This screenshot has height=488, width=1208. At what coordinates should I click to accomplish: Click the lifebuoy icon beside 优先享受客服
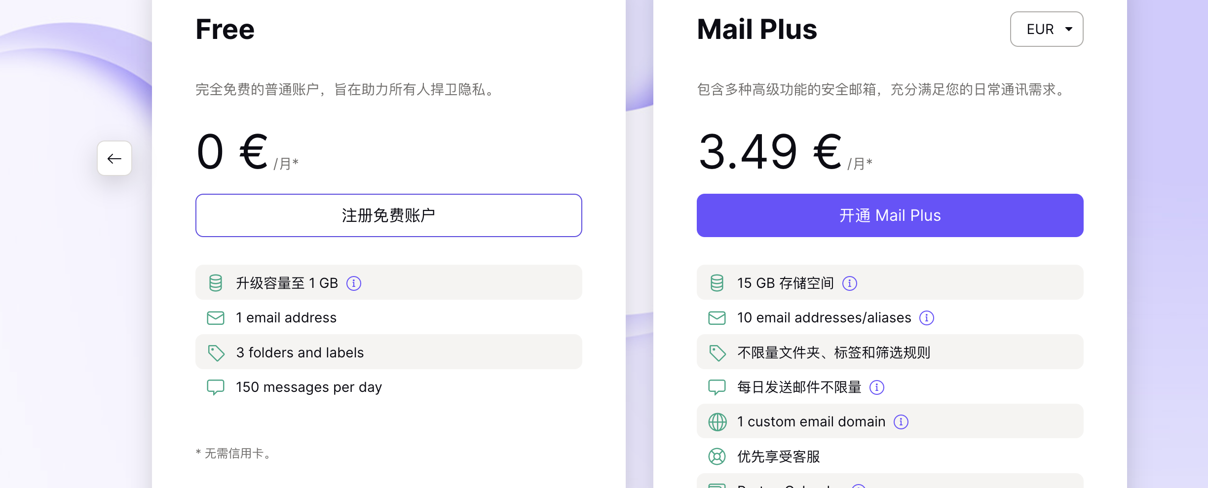[717, 456]
